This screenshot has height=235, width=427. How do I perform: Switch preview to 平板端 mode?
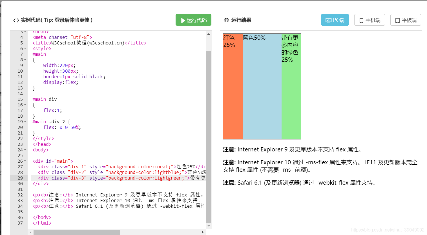click(x=406, y=20)
